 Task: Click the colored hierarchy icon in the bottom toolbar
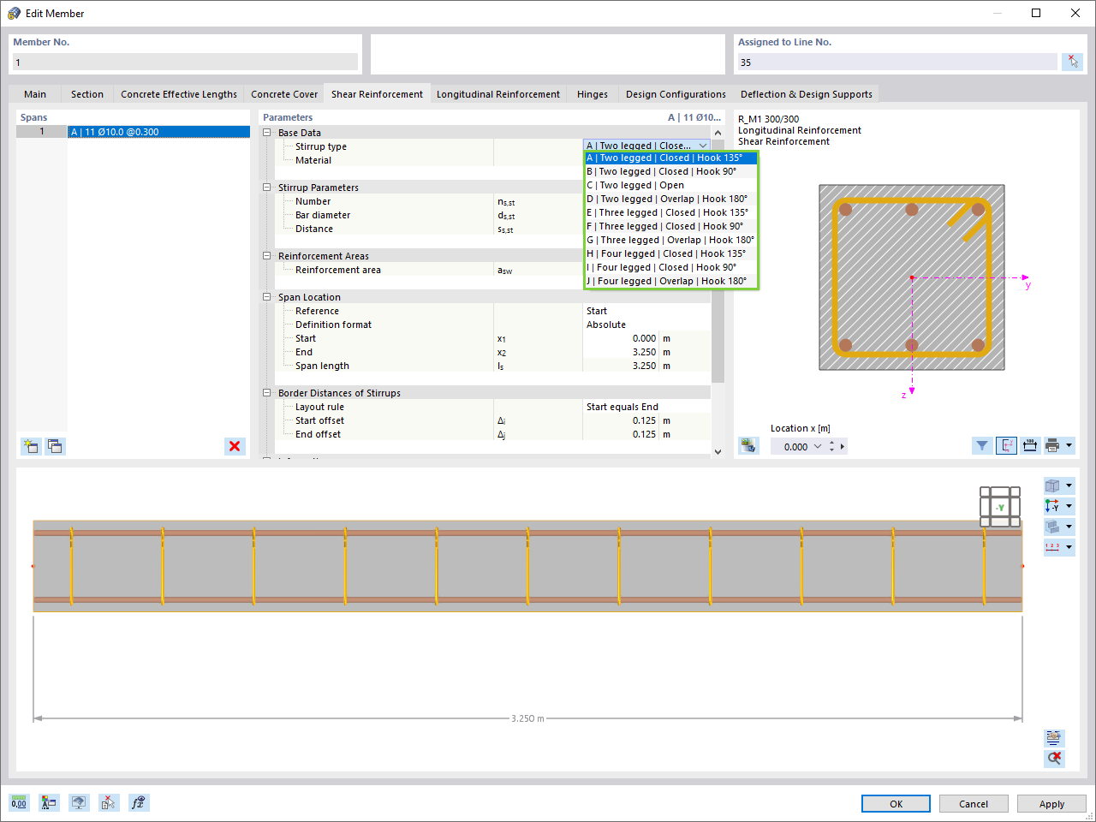(x=49, y=802)
